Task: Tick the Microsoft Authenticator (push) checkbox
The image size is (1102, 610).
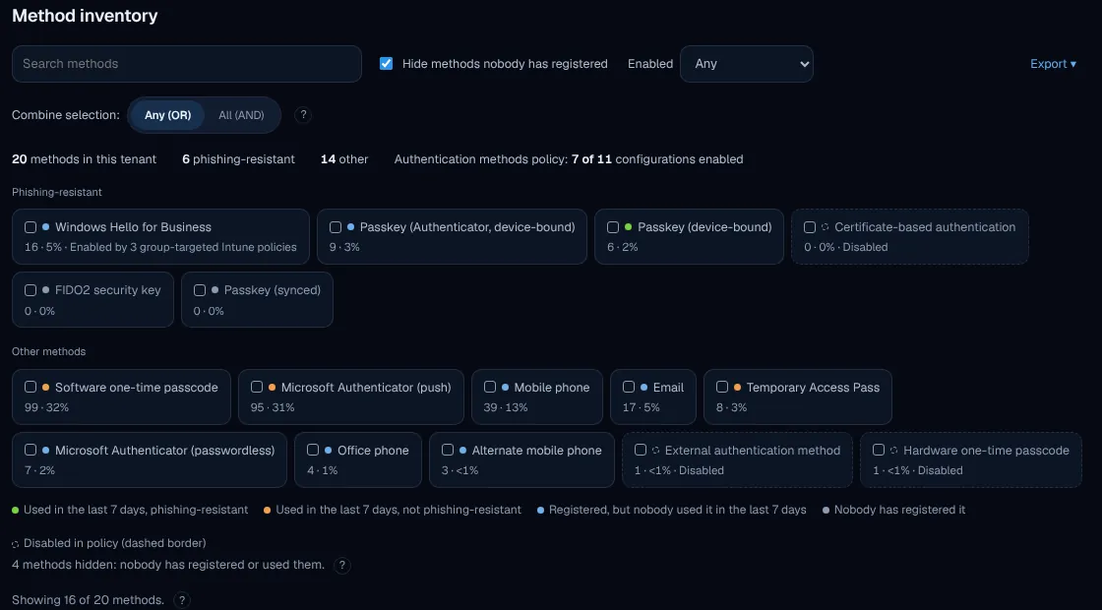Action: (257, 388)
